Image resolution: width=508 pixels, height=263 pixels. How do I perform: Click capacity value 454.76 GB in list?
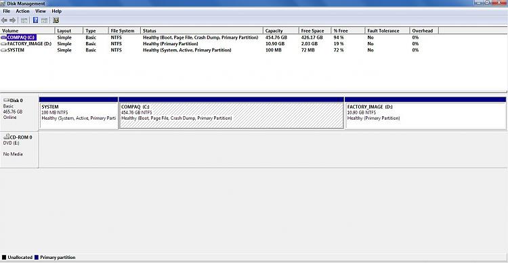[276, 38]
